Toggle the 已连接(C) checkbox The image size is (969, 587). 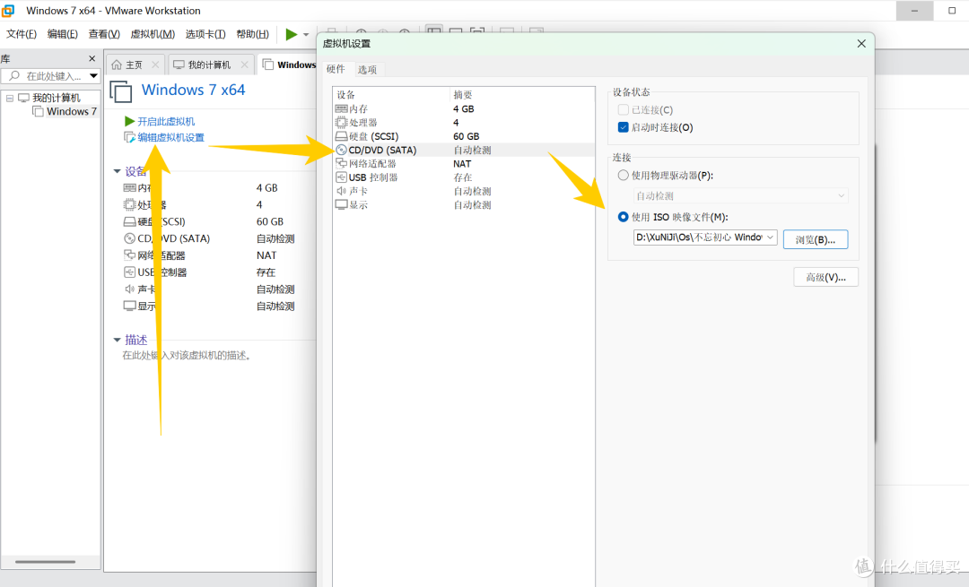pyautogui.click(x=623, y=110)
